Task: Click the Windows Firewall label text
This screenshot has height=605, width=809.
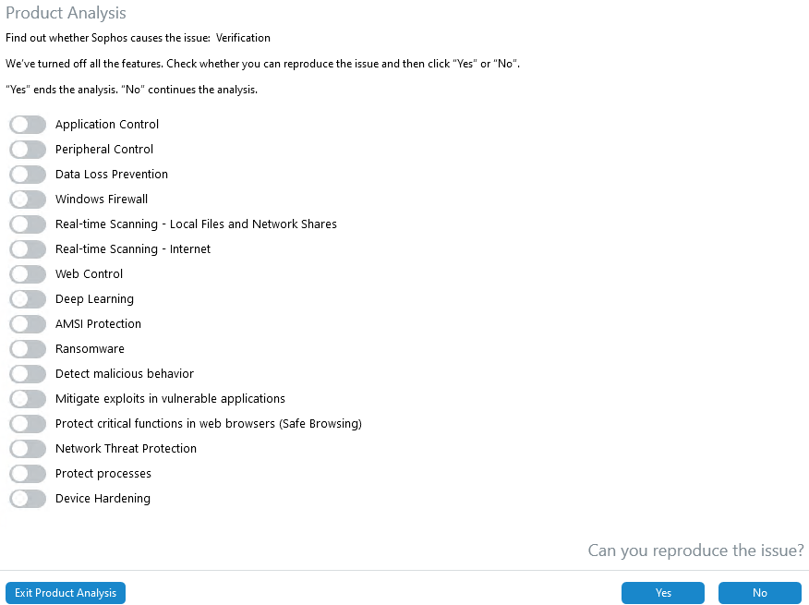Action: pyautogui.click(x=102, y=200)
